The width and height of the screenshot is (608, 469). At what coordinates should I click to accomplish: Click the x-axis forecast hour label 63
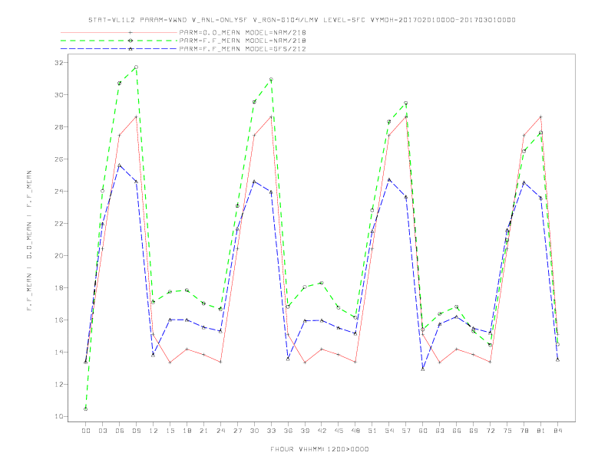click(x=440, y=431)
